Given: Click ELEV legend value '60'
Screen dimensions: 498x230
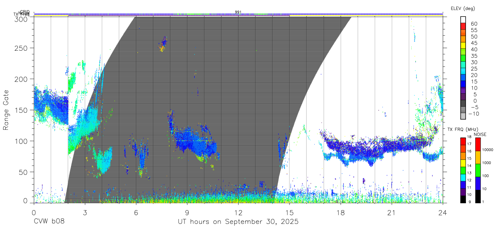Looking at the screenshot, I should 474,24.
